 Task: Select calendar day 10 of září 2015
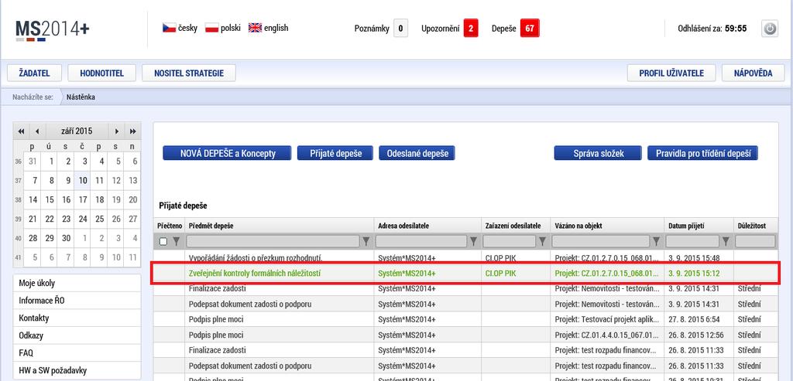click(83, 180)
